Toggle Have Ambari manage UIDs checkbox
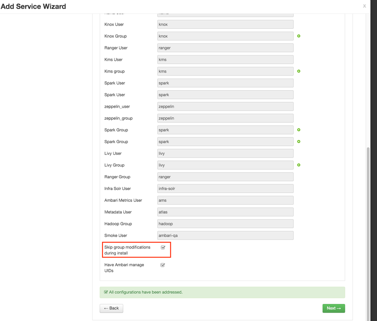 click(x=163, y=265)
